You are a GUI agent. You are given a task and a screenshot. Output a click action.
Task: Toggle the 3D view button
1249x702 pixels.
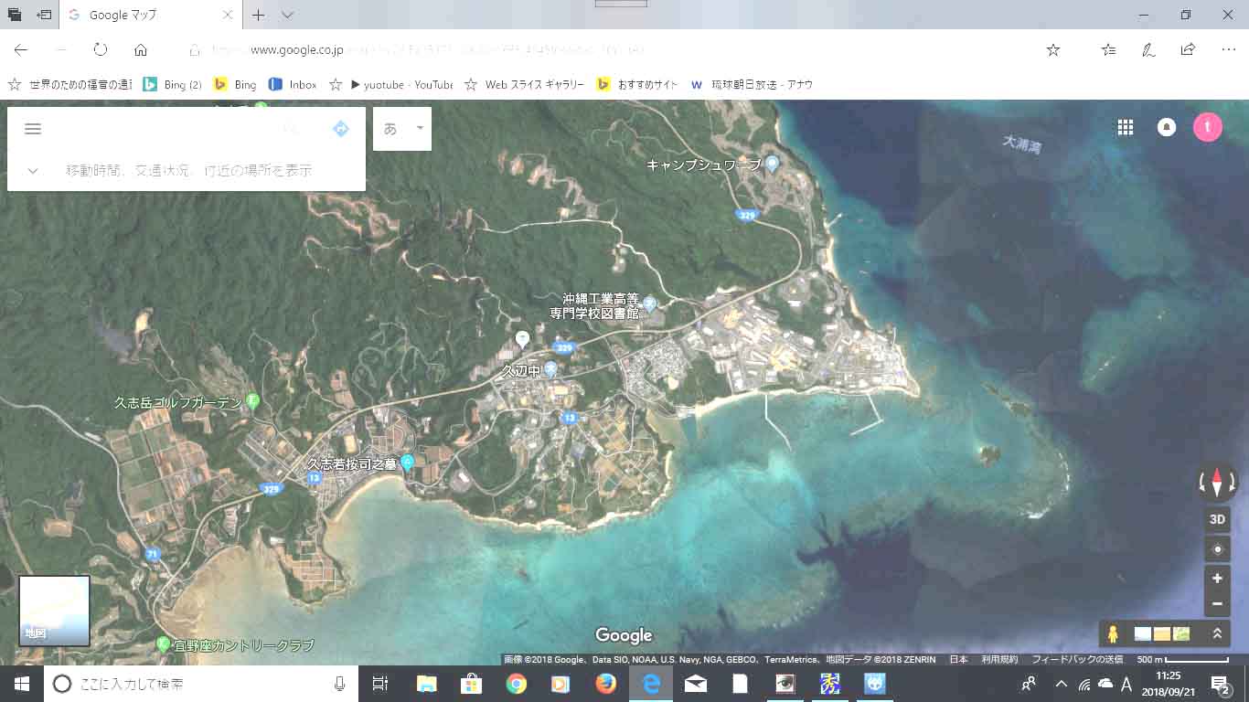pyautogui.click(x=1217, y=519)
